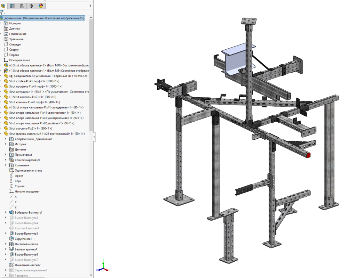Viewport: 363px width, 278px height.
Task: Click the feature tree scrollbar down arrow
Action: pyautogui.click(x=91, y=275)
